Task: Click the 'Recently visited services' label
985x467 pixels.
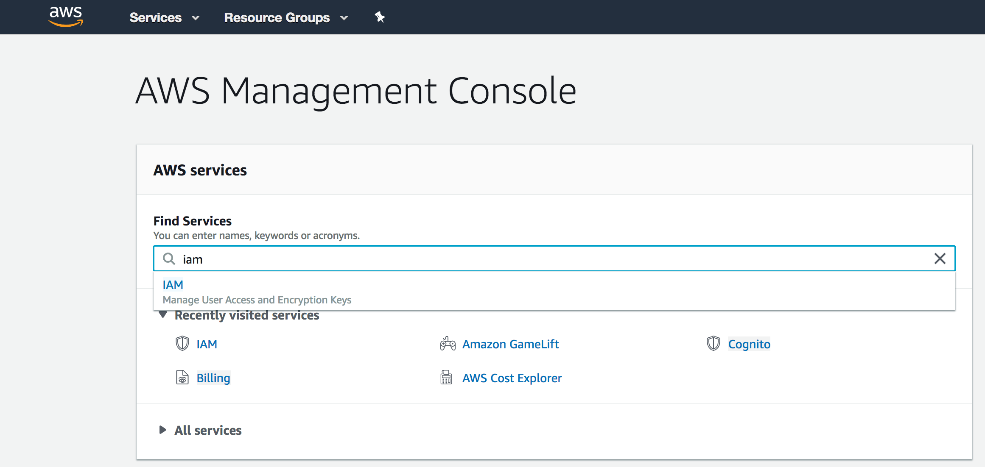Action: (247, 315)
